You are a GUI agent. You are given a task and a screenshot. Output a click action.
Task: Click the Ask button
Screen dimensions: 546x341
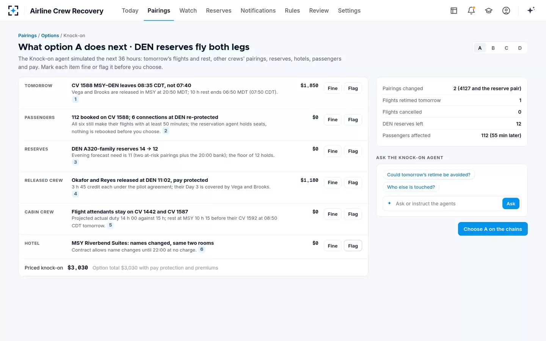point(511,204)
